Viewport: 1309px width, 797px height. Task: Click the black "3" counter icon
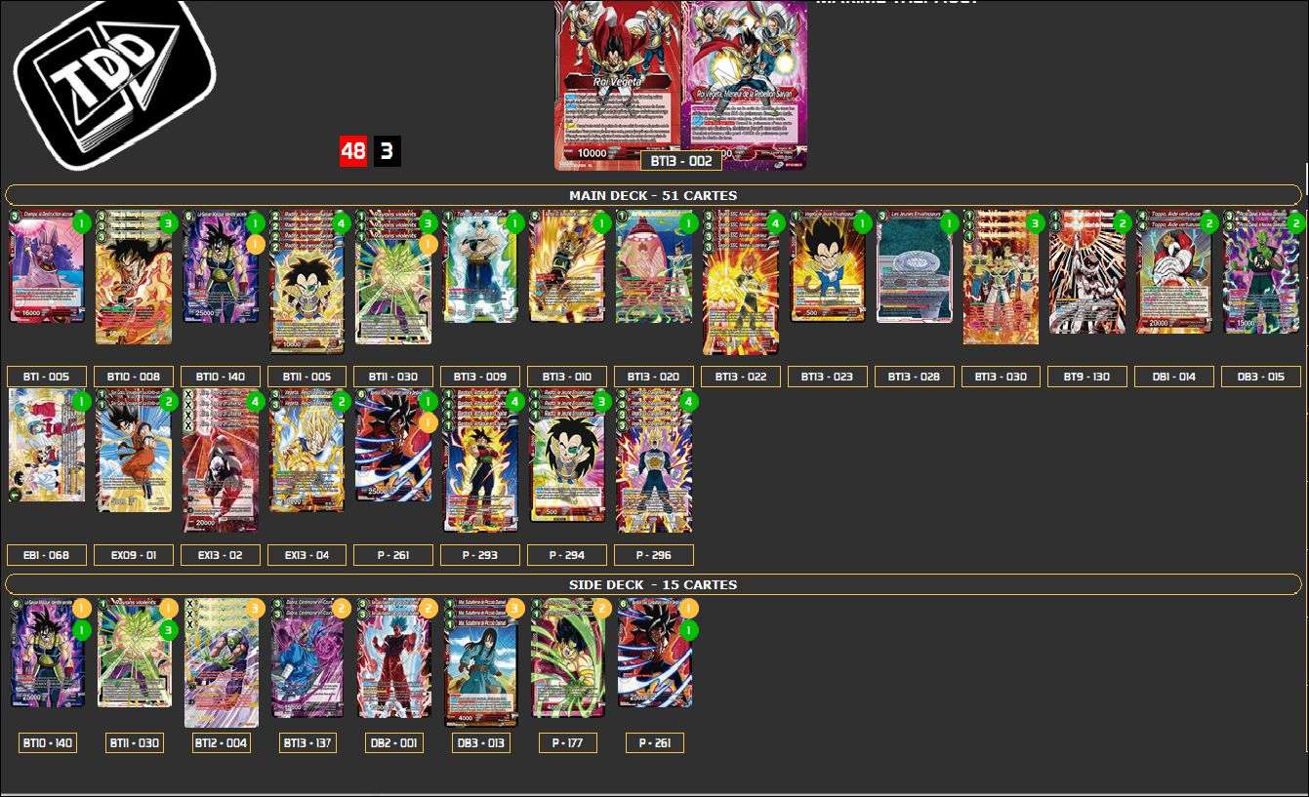pyautogui.click(x=389, y=151)
